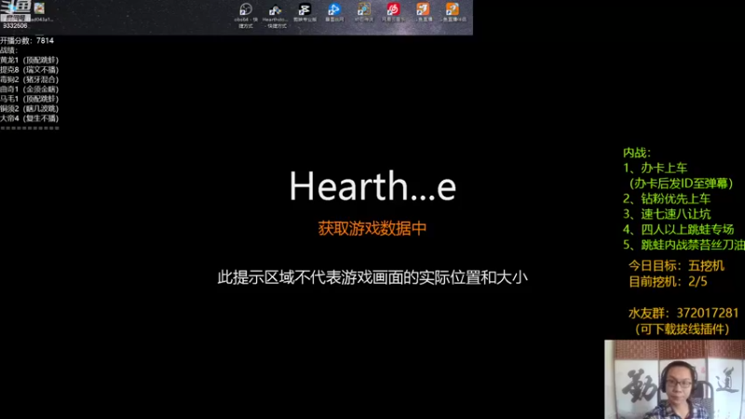Open the blue round desktop icon beside 剪映
This screenshot has height=419, width=745.
334,13
